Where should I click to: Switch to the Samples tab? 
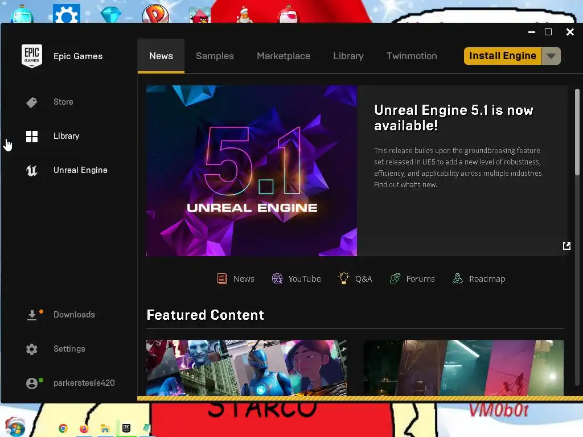pos(215,56)
